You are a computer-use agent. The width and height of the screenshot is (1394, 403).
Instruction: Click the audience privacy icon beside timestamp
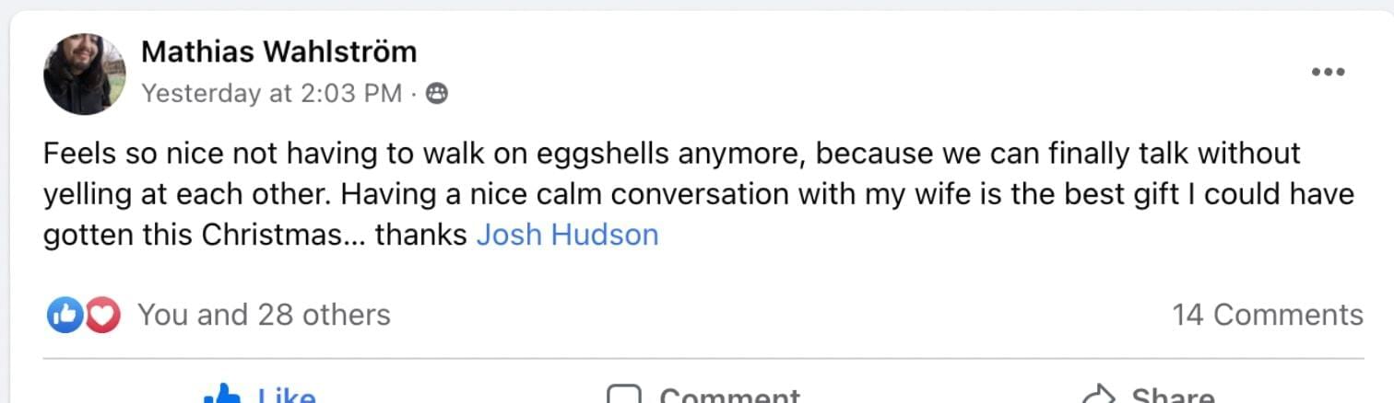tap(437, 93)
